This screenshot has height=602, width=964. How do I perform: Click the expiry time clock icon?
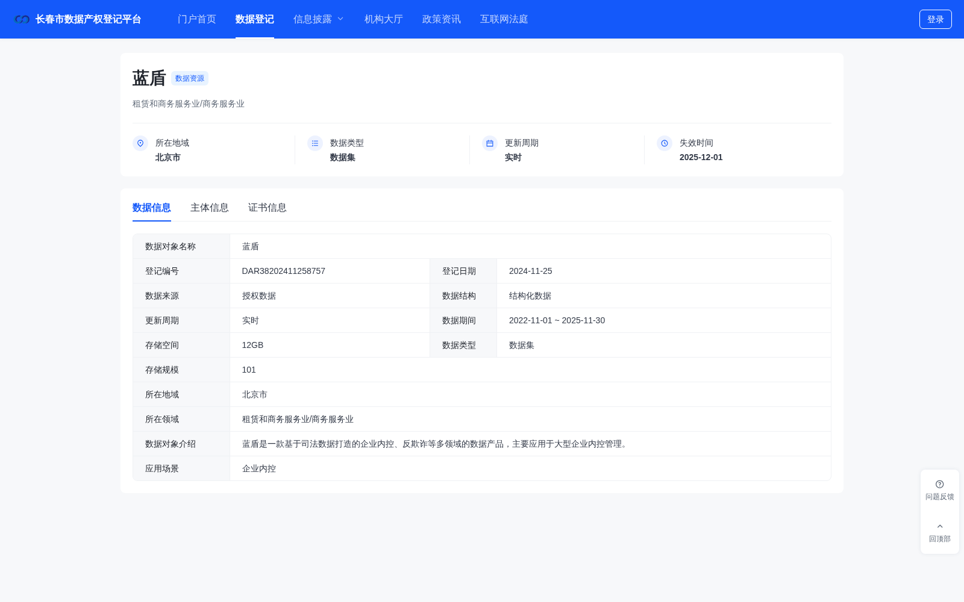[665, 143]
